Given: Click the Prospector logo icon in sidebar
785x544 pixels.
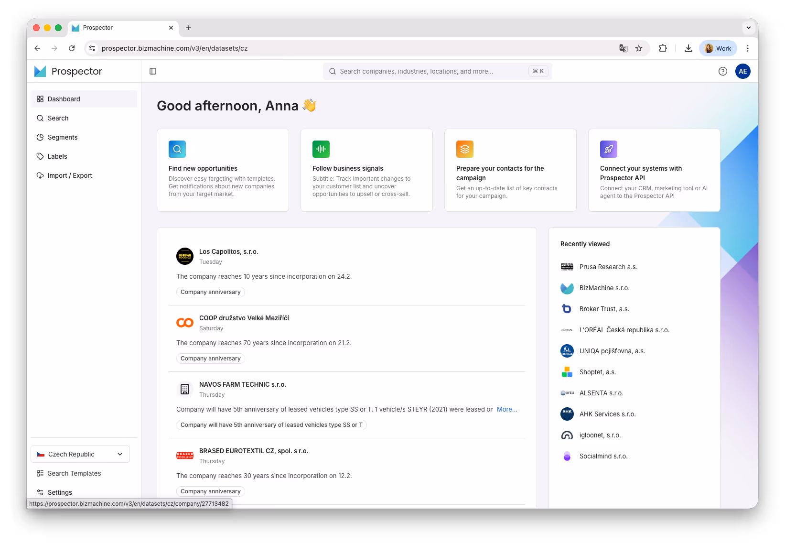Looking at the screenshot, I should [x=40, y=71].
